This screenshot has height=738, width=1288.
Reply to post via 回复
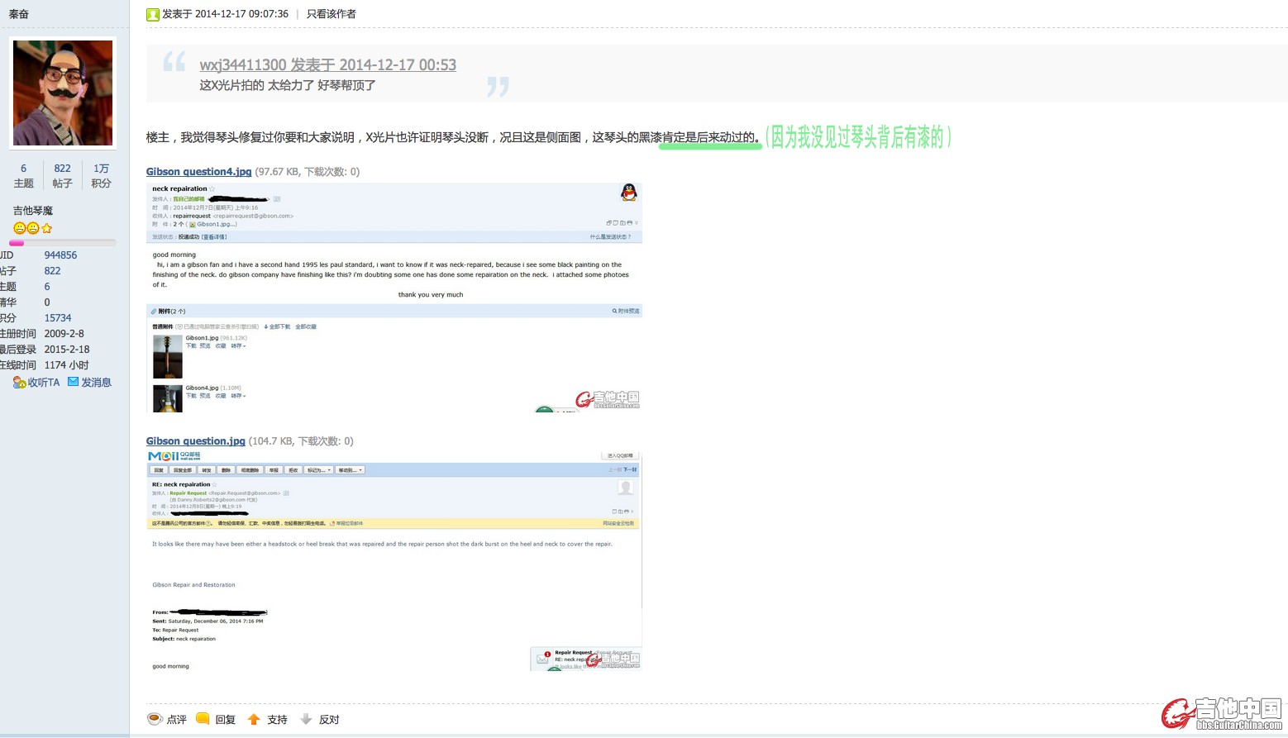point(226,720)
